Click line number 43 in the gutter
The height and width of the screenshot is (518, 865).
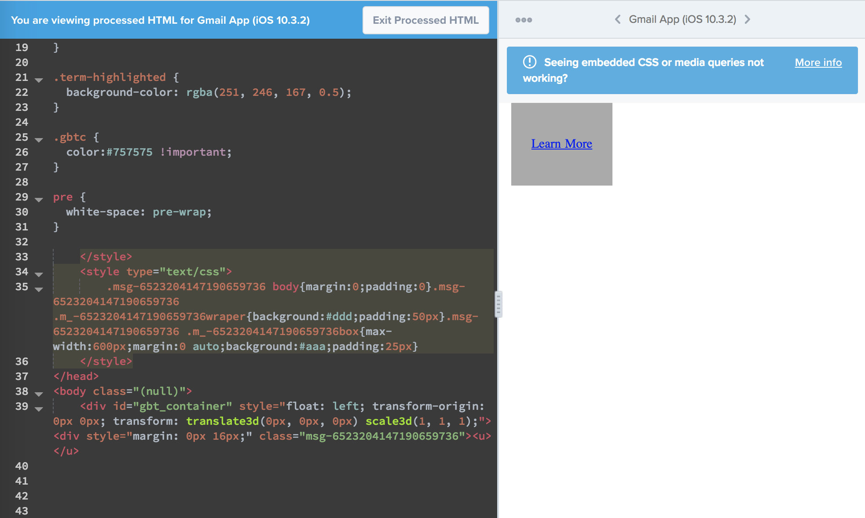pos(22,511)
